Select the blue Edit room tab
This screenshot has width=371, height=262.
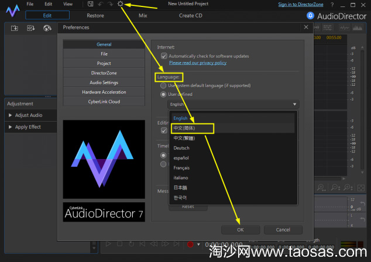coord(47,15)
